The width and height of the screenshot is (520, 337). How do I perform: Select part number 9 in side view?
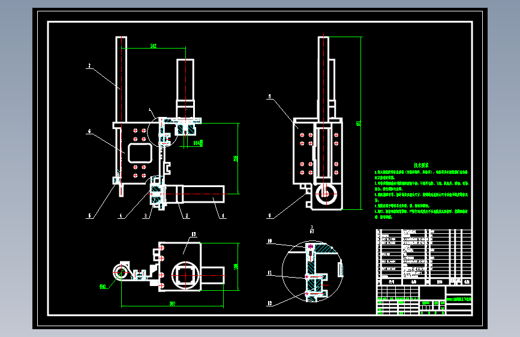[269, 216]
